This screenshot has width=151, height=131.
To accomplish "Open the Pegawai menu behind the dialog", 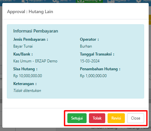I will click(x=119, y=1).
